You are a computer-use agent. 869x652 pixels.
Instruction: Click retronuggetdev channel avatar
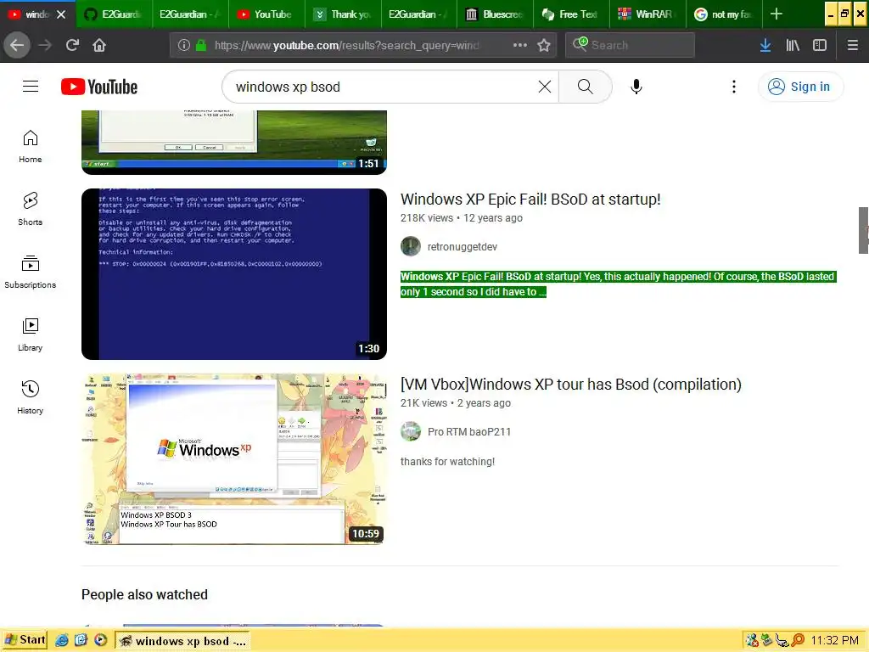(x=411, y=246)
